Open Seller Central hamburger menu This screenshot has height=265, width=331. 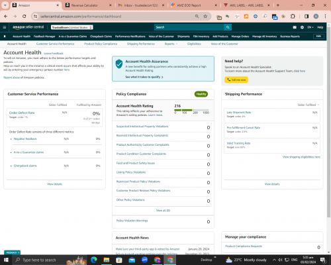coord(5,27)
